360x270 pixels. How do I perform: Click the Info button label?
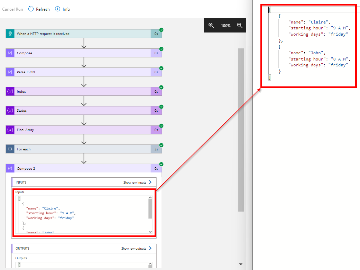66,9
